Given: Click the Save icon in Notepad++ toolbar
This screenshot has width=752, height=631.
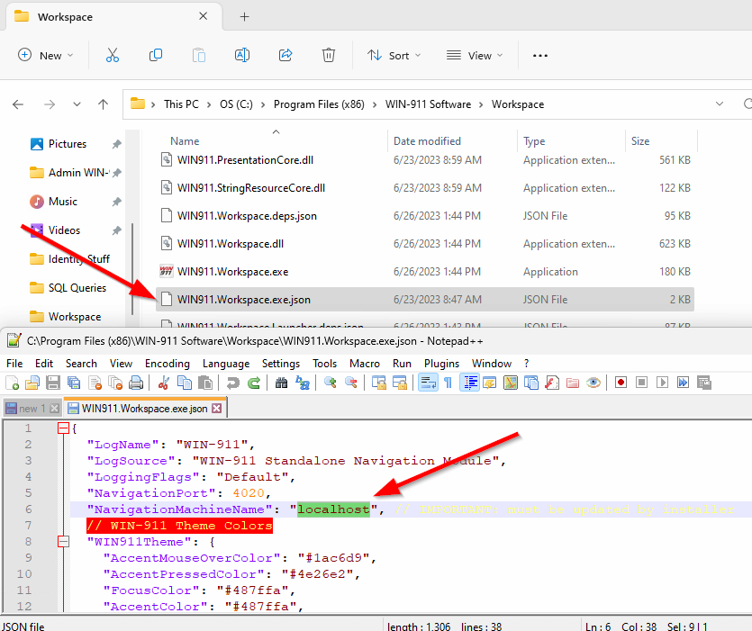Looking at the screenshot, I should click(x=53, y=383).
